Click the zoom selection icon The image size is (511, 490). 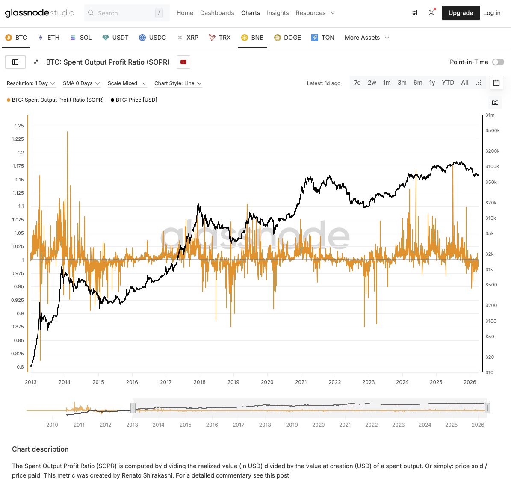point(479,83)
